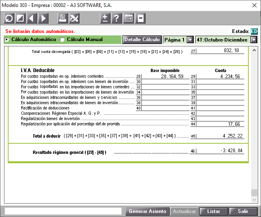Click the Generar Asiento button
261x217 pixels.
tap(148, 211)
